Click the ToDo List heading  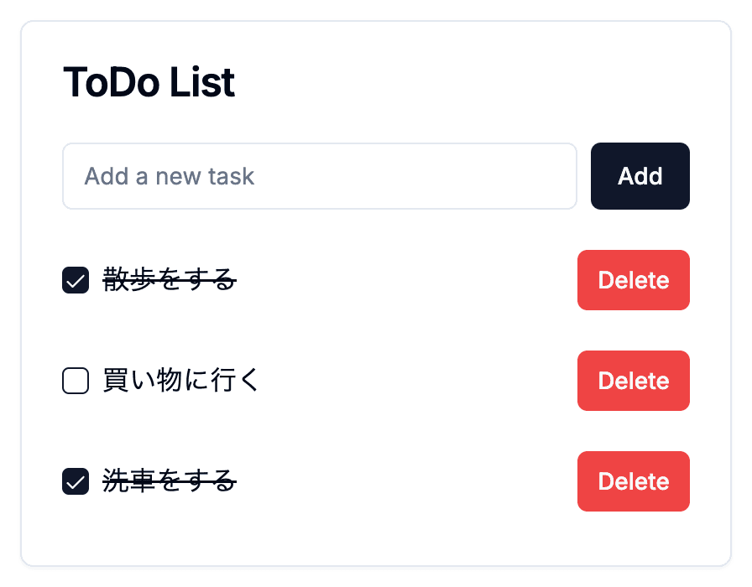149,82
